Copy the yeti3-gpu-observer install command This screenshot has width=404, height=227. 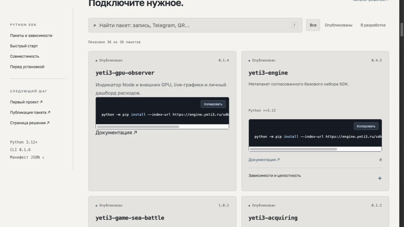(213, 104)
